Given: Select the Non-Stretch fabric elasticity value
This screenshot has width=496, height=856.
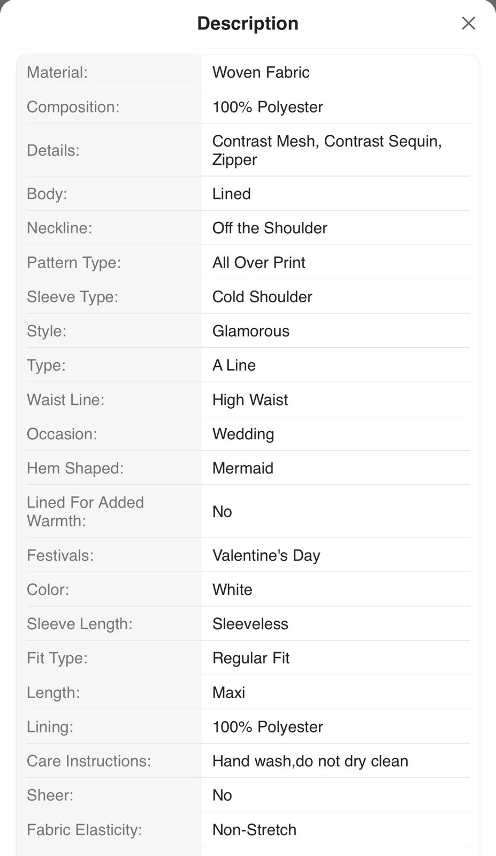Looking at the screenshot, I should [254, 830].
